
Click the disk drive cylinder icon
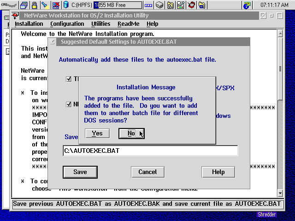click(66, 5)
